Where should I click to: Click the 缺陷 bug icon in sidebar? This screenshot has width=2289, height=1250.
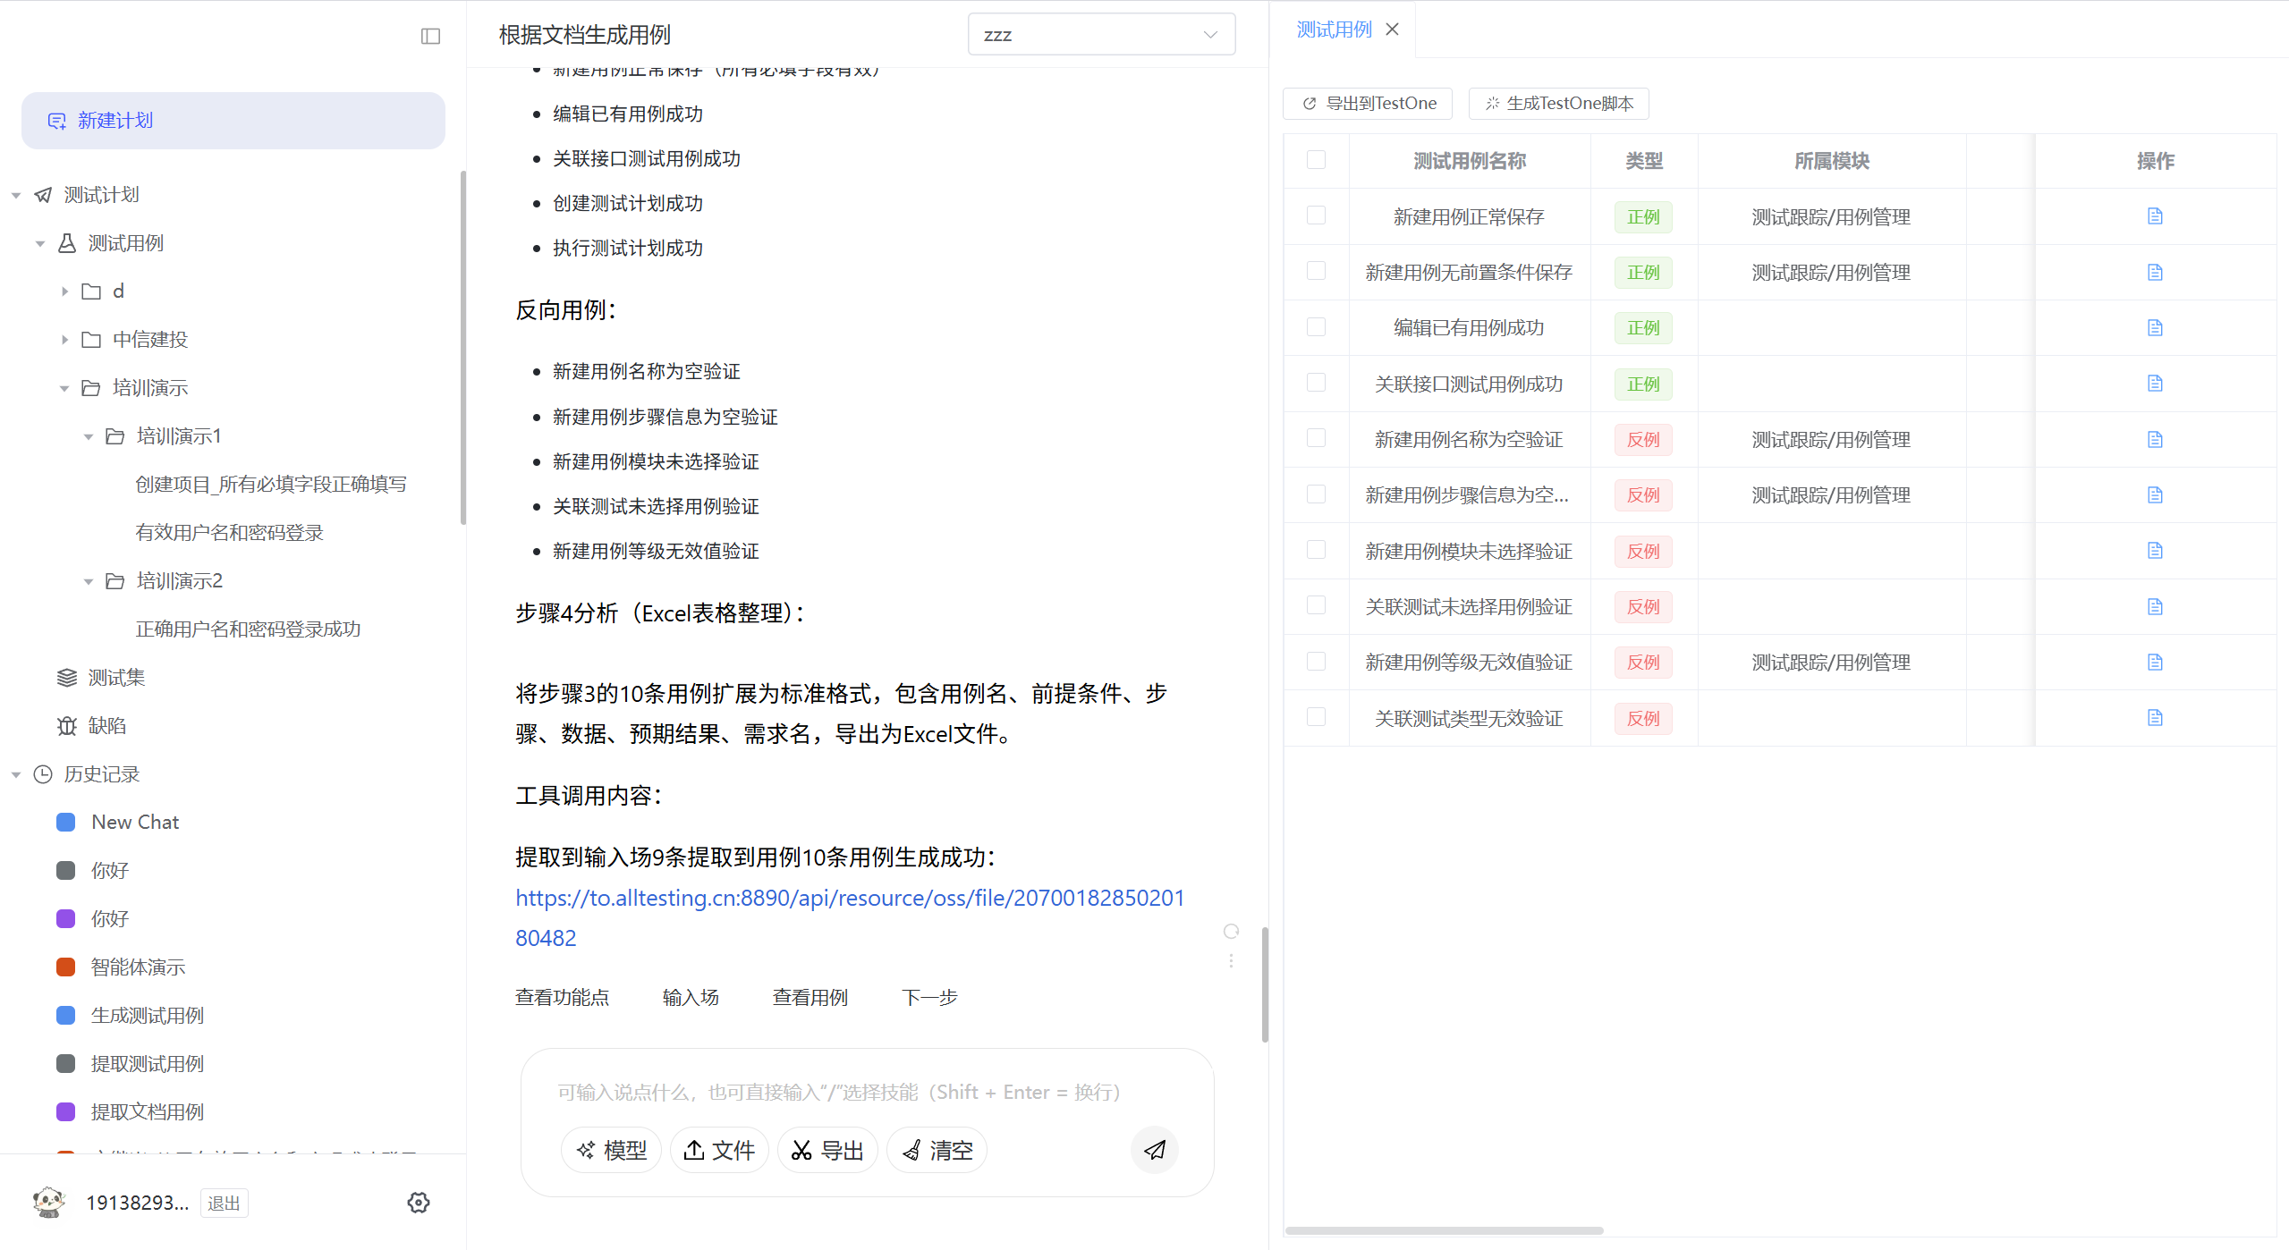pyautogui.click(x=67, y=726)
